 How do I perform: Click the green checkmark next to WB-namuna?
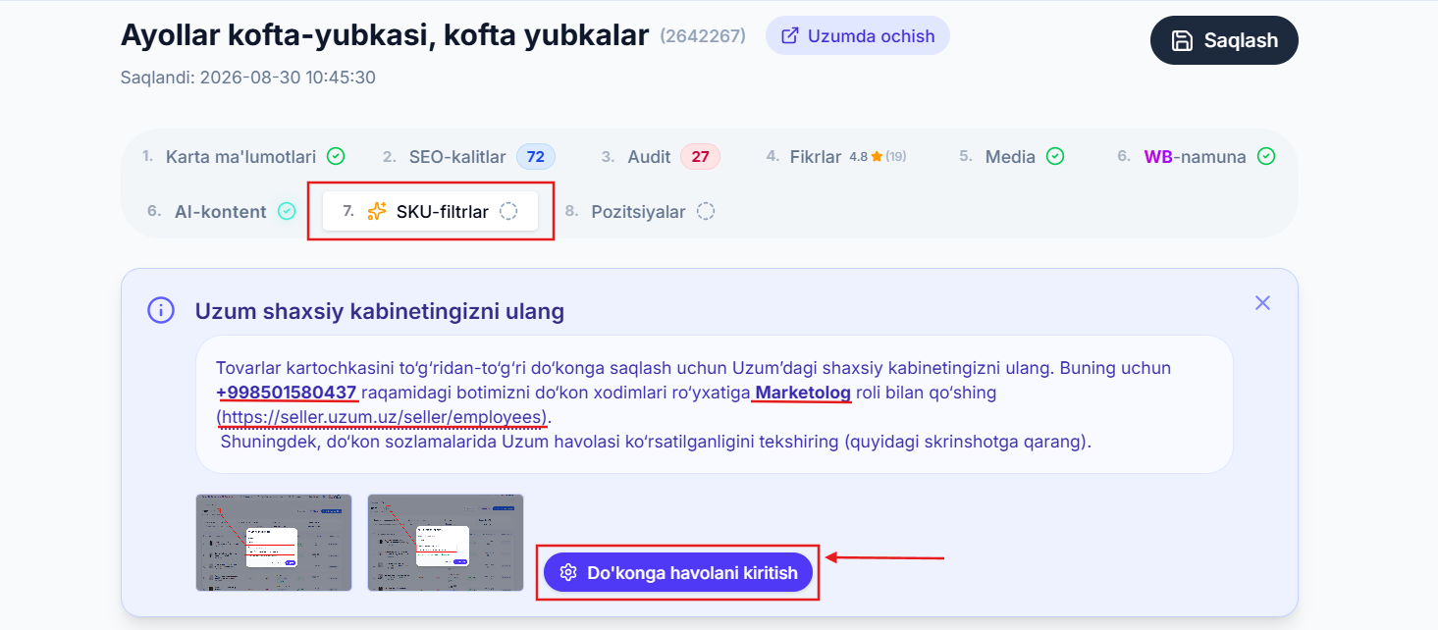pos(1266,156)
